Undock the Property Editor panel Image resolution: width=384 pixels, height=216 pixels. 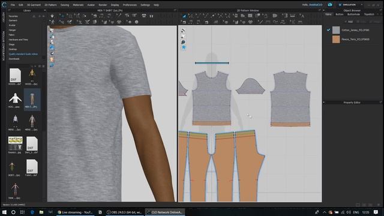(x=381, y=103)
